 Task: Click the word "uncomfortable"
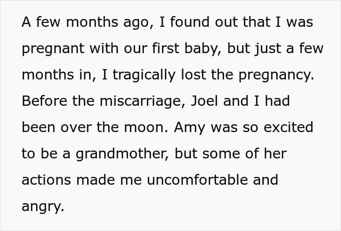click(197, 180)
